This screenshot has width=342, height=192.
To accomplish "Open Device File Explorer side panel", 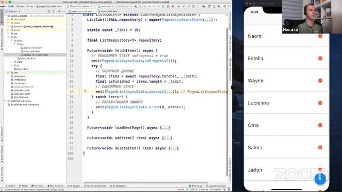I will click(230, 170).
